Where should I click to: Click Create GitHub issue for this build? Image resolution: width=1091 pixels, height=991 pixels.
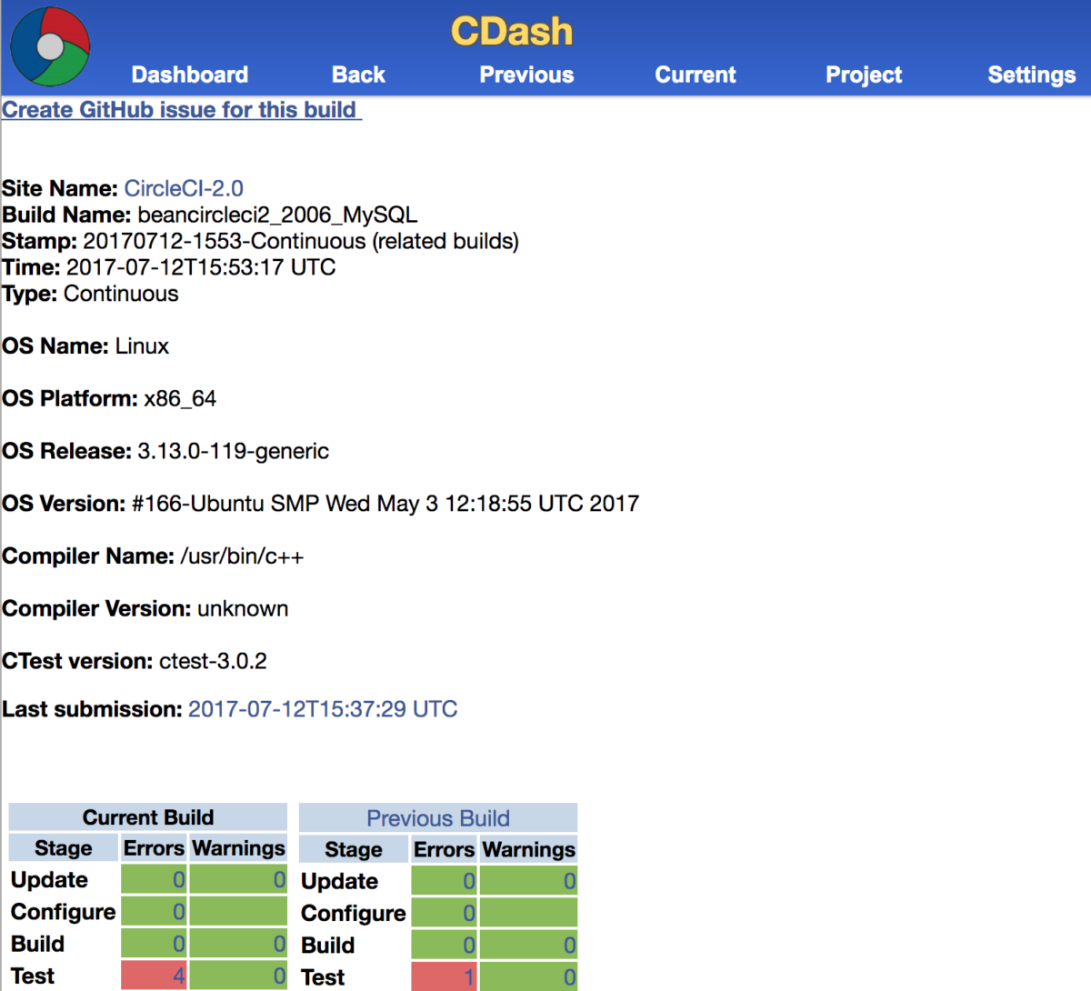pos(179,109)
